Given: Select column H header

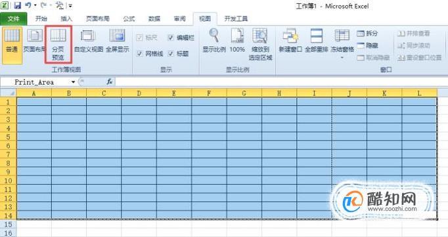Looking at the screenshot, I should pyautogui.click(x=279, y=93).
